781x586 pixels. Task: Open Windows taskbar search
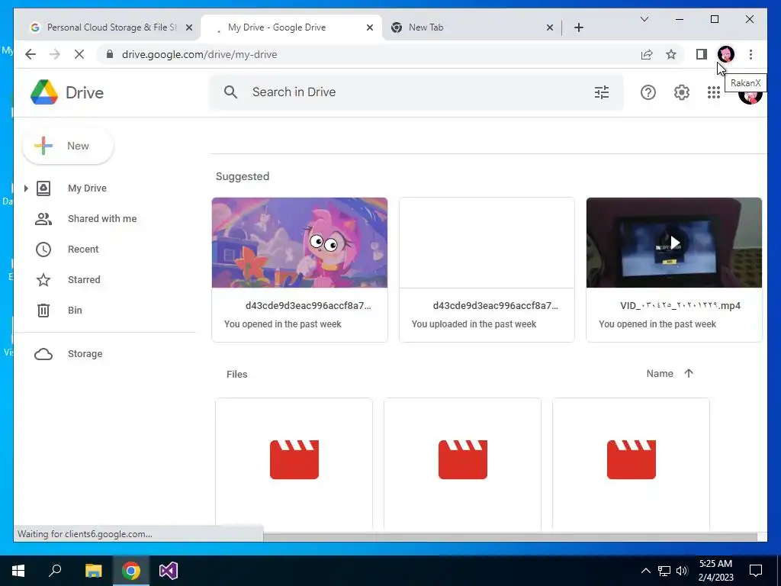[x=55, y=571]
